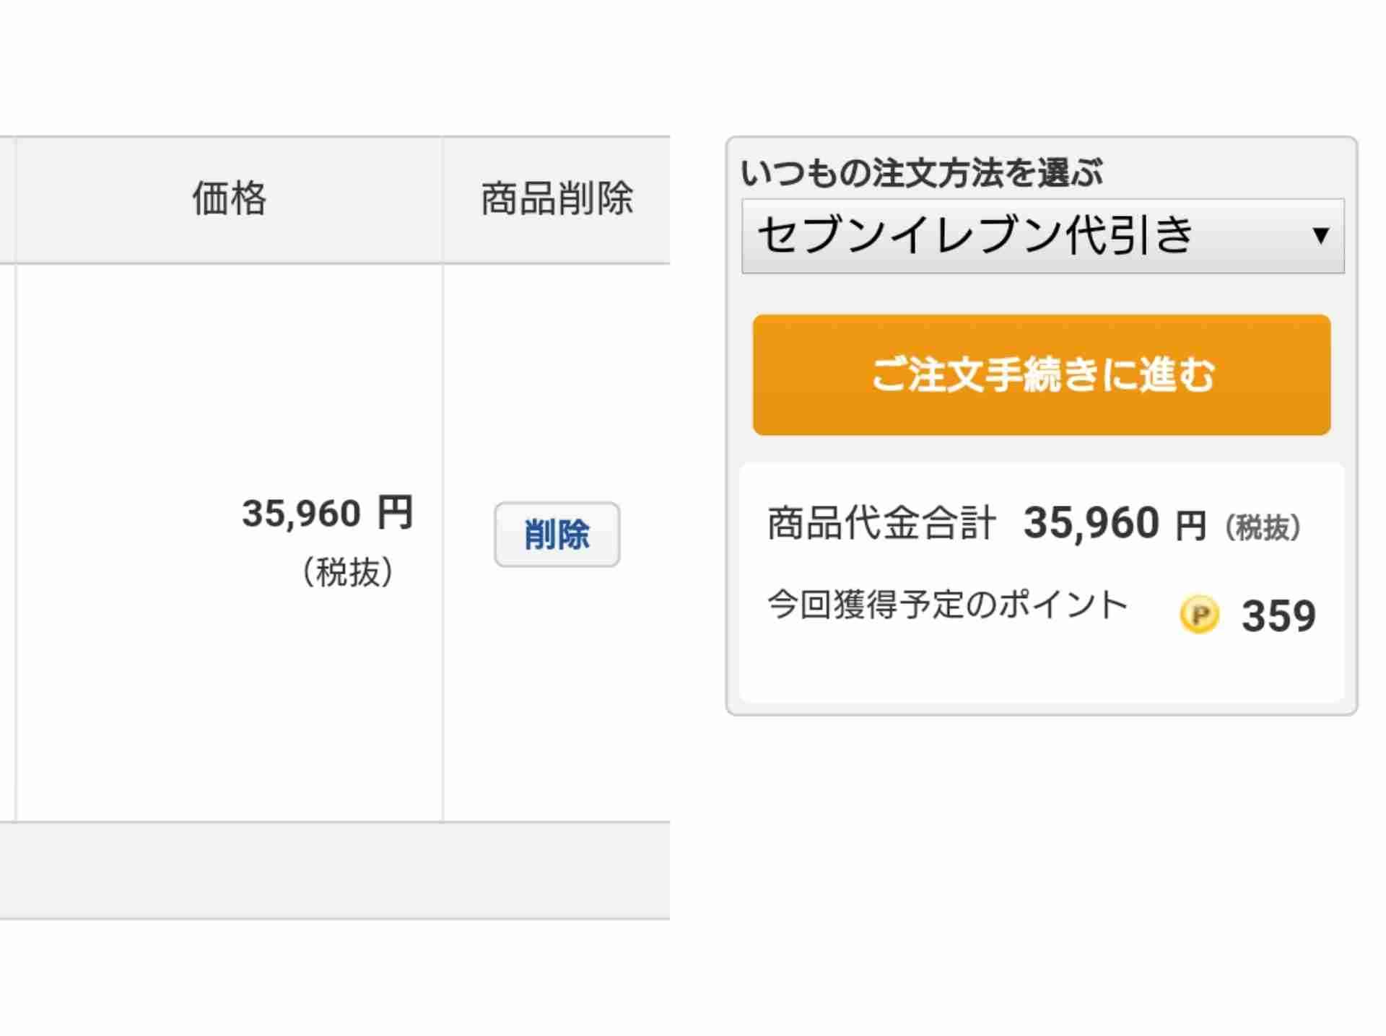Screen dimensions: 1386x1036
Task: Click ご注文手続きに進む orange button
Action: point(1042,374)
